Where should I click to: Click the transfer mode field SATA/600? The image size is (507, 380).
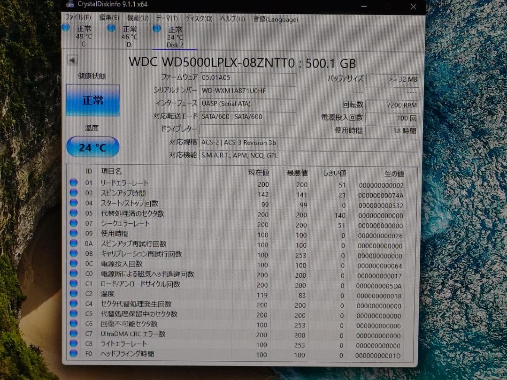[x=248, y=117]
